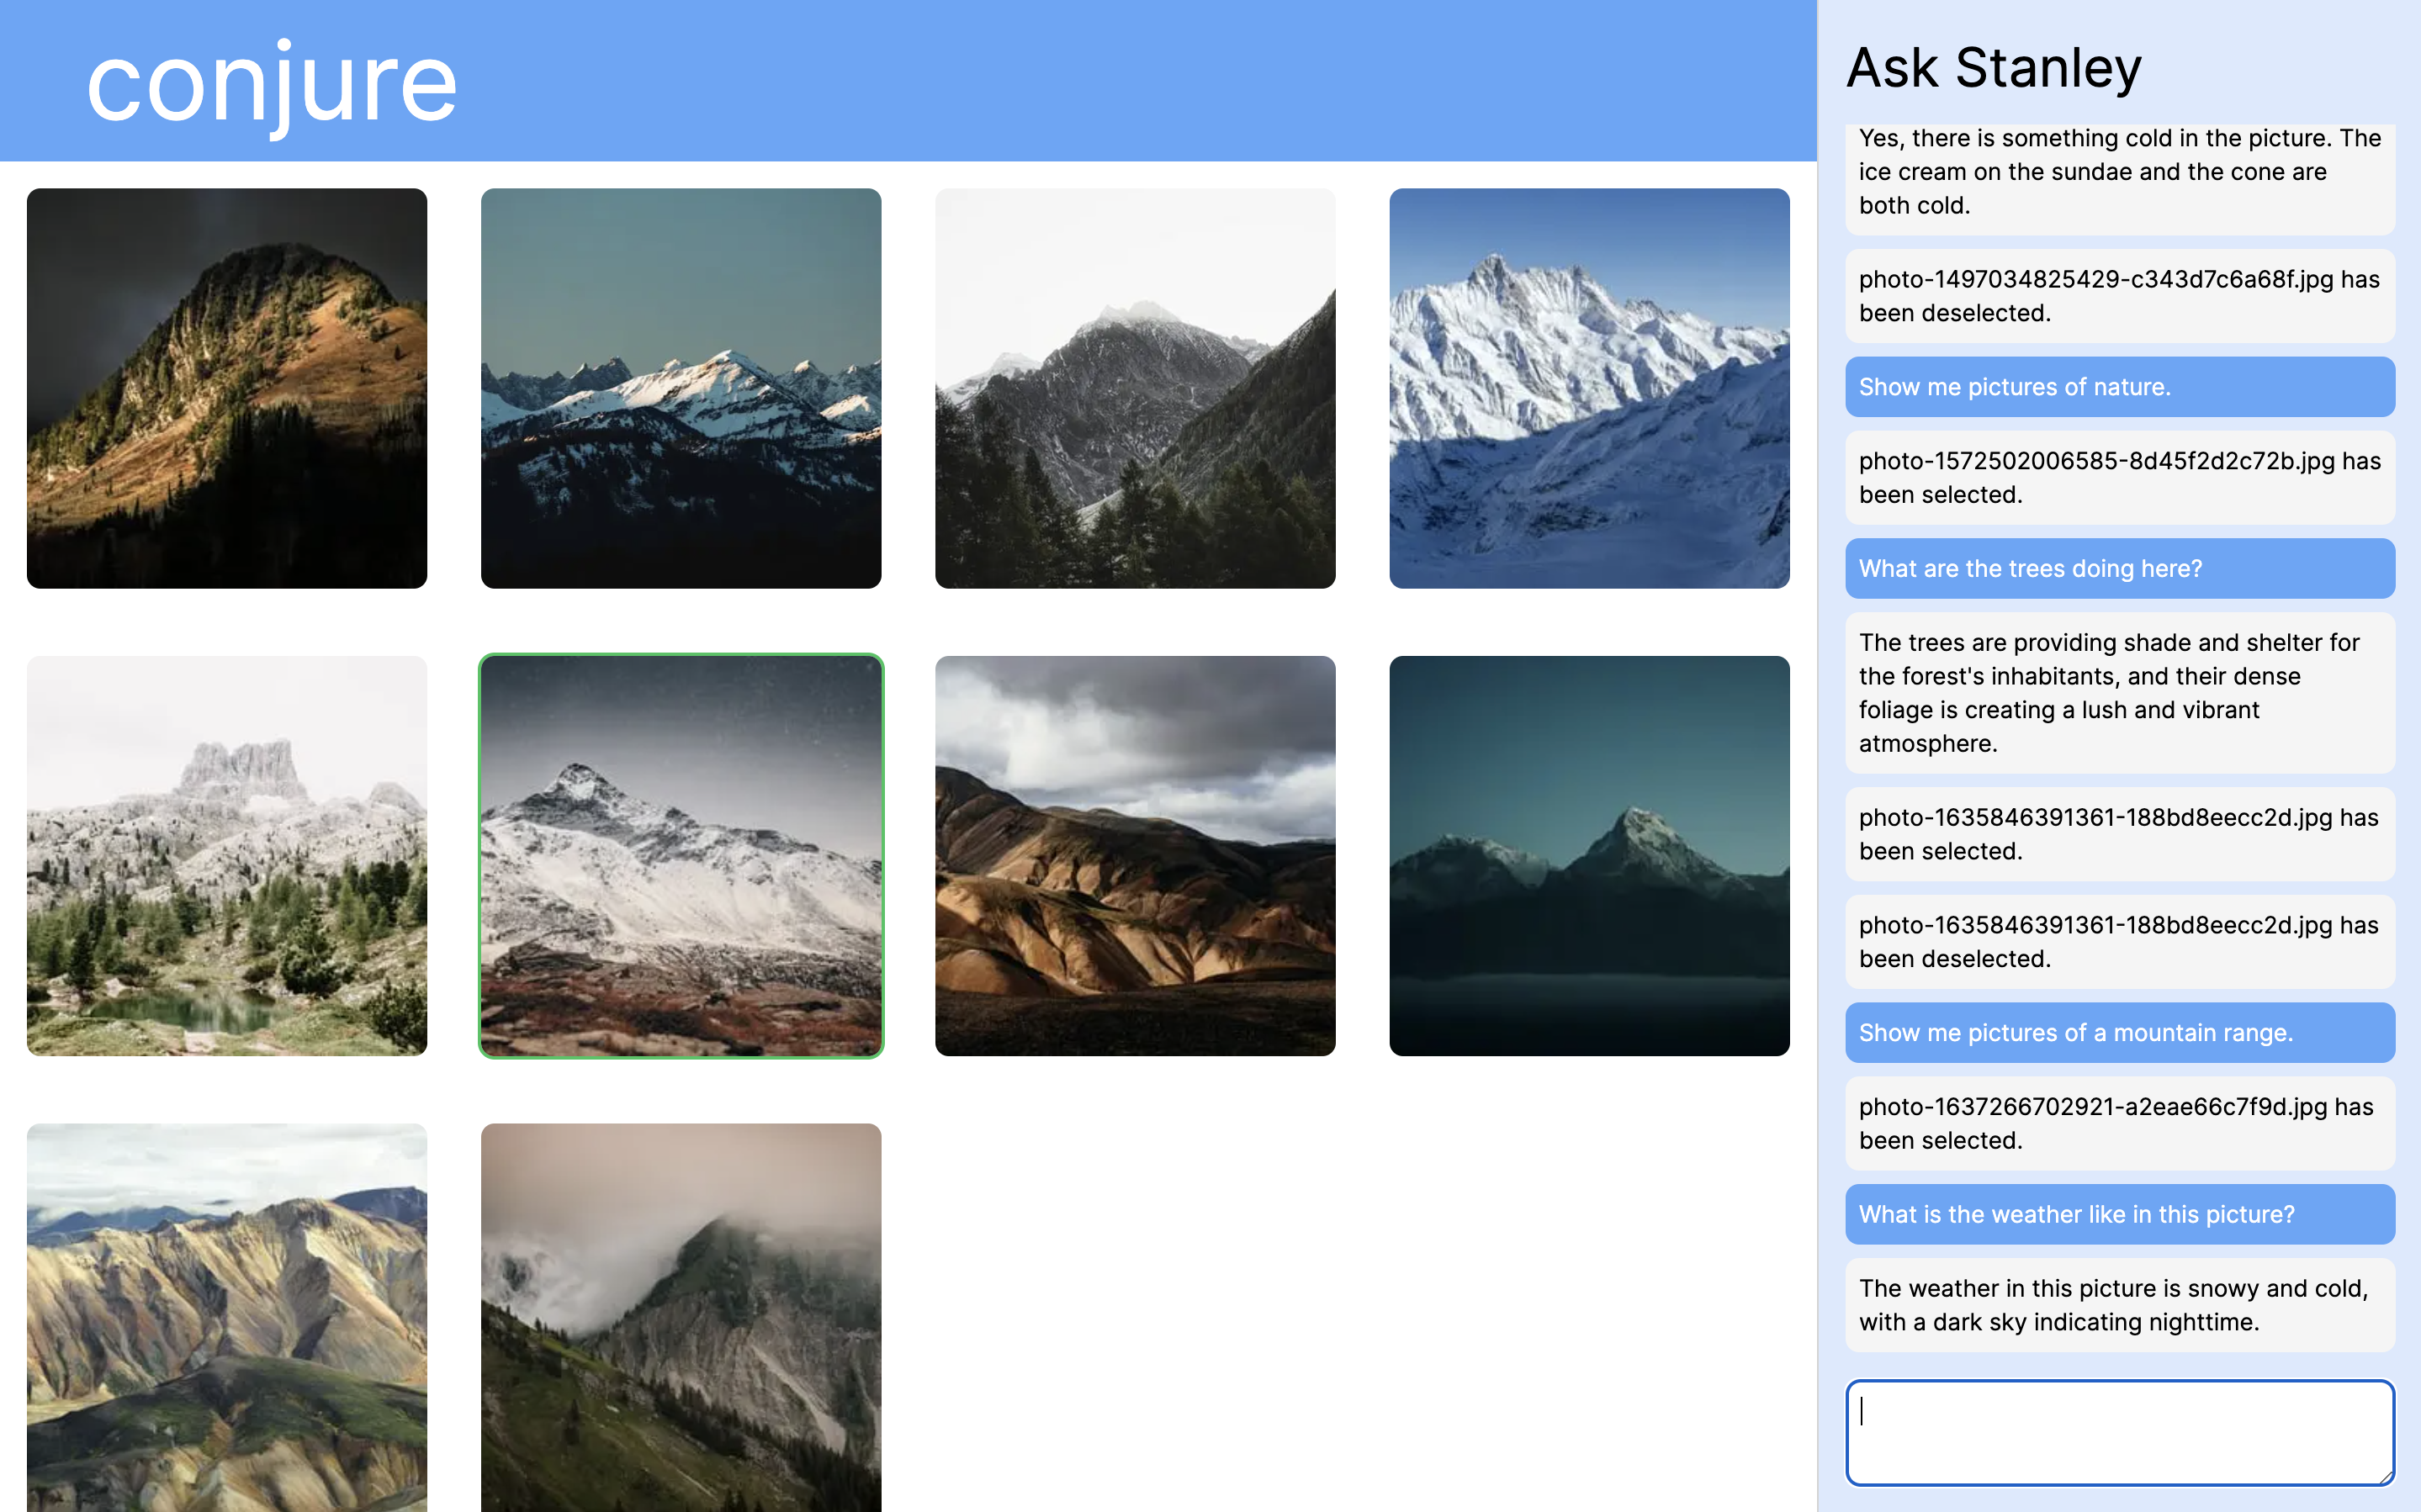2421x1512 pixels.
Task: Select snowy peaks under teal sky photo
Action: [x=681, y=388]
